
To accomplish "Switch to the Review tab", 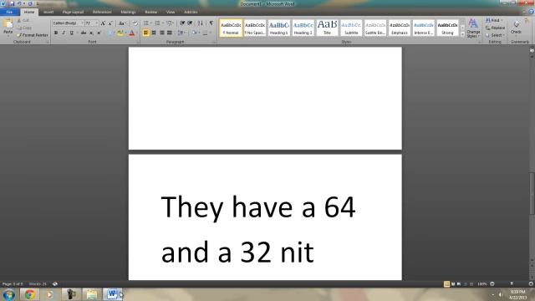I will 151,12.
